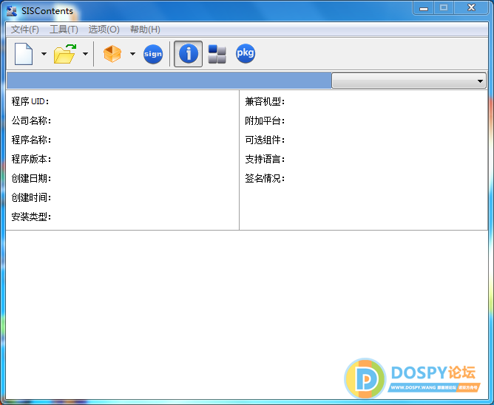
Task: Click the 兼容机型: label
Action: [265, 101]
